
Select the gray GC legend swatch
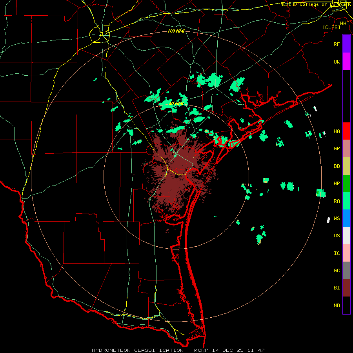click(346, 270)
